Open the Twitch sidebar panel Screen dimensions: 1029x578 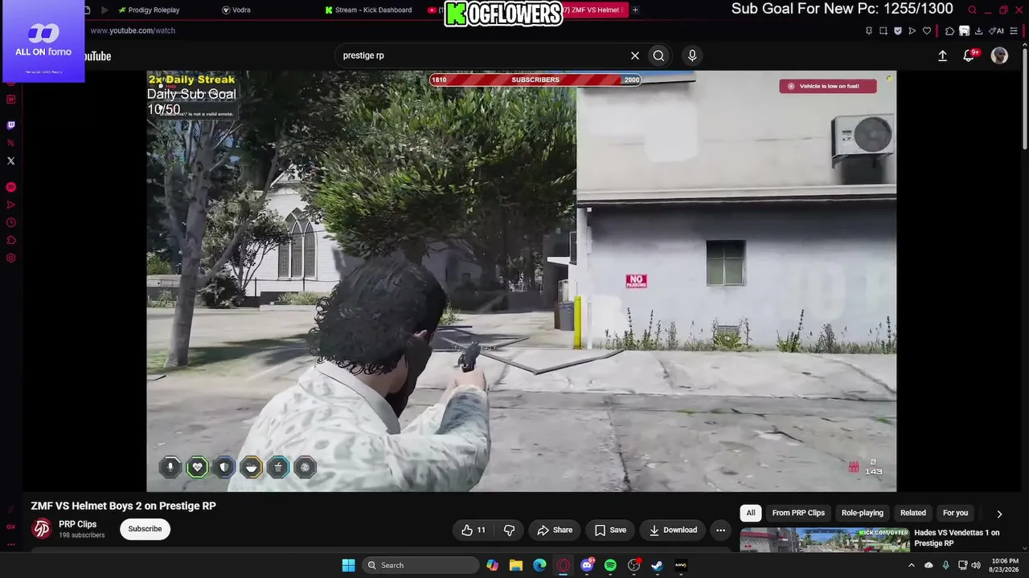click(x=10, y=125)
